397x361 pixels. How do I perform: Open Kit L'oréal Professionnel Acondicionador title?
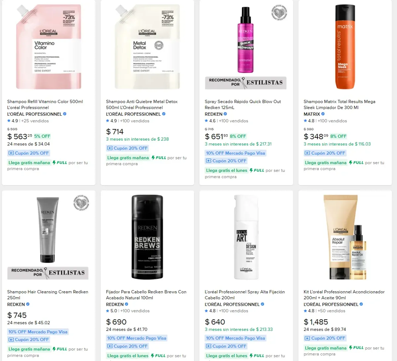click(344, 295)
